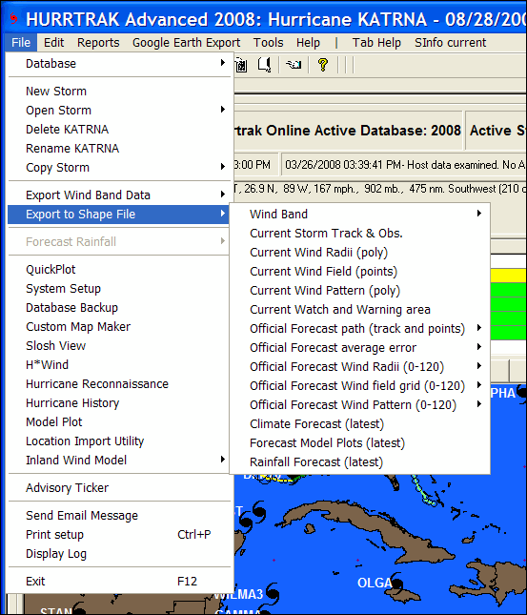Click the OLGA storm label on map
Screen dimensions: 527x615
pos(375,583)
